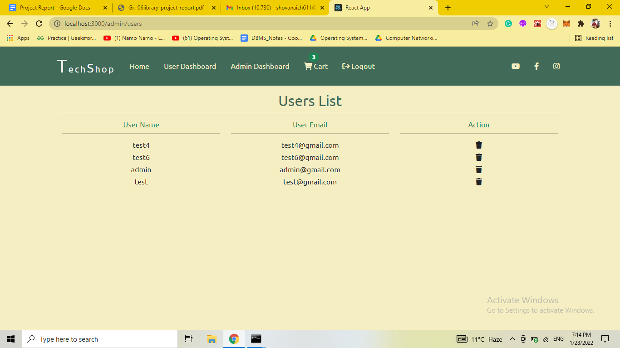Open the Grammarly extension icon
This screenshot has height=348, width=620.
pyautogui.click(x=508, y=24)
